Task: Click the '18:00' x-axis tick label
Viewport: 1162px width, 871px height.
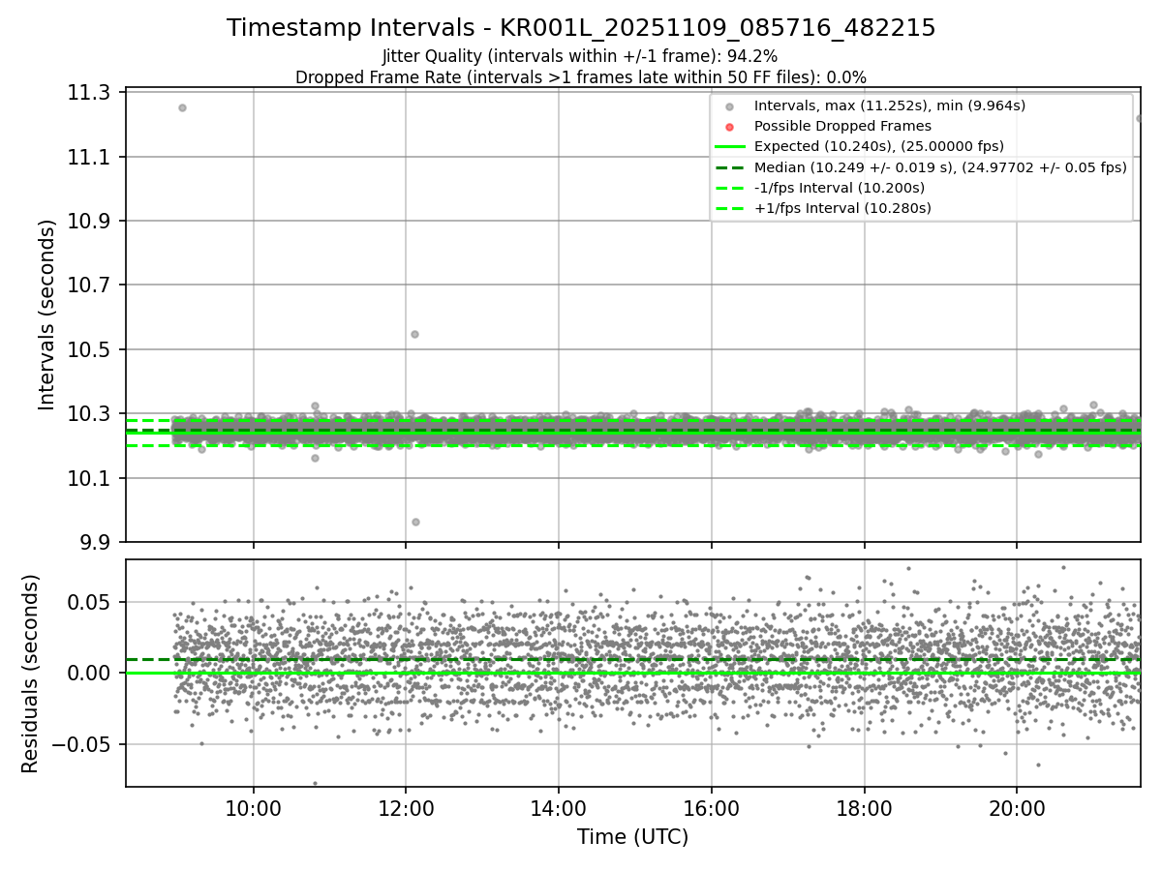Action: (864, 807)
